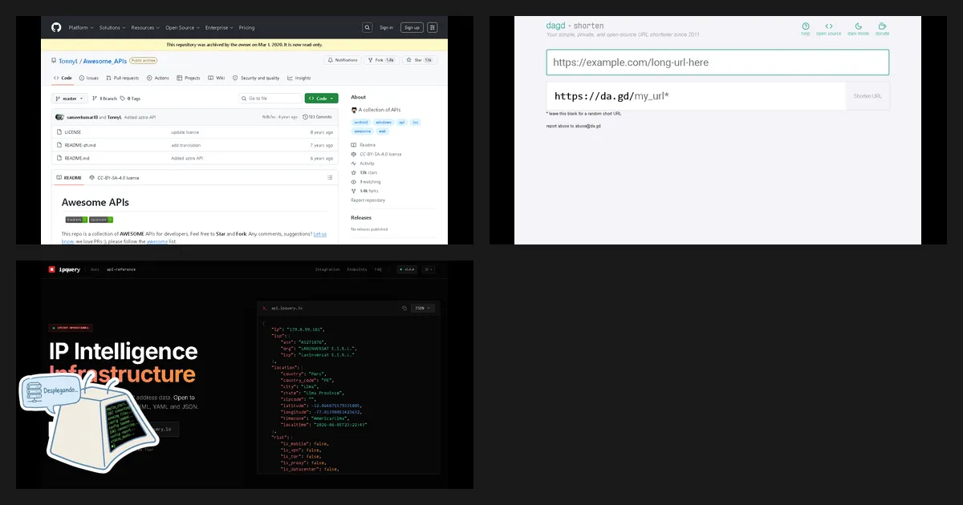963x505 pixels.
Task: Click the GitHub Sign in link
Action: coord(386,27)
